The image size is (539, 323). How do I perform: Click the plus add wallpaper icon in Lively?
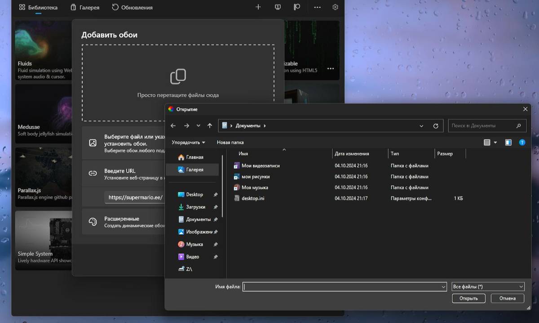click(x=258, y=7)
